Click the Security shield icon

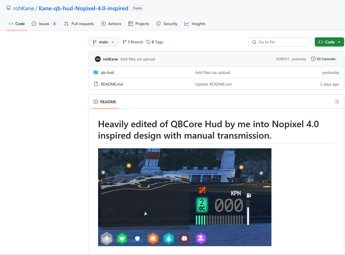[x=159, y=24]
